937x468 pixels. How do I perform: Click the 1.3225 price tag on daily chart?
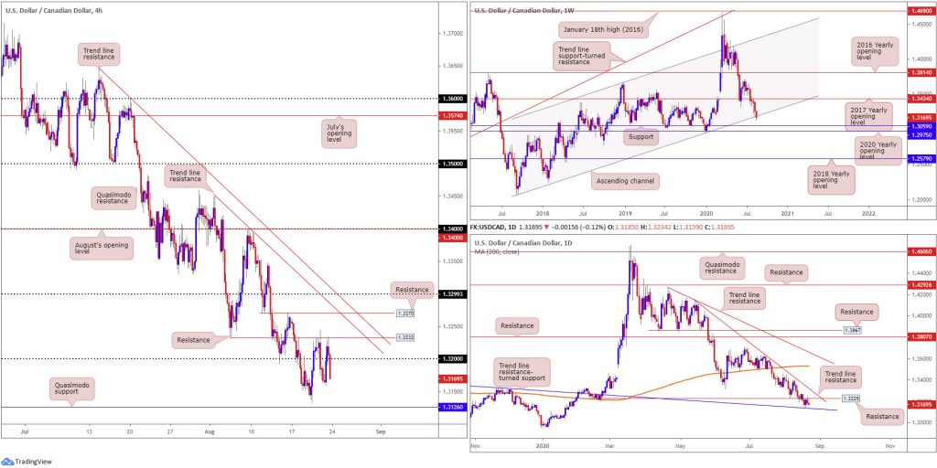coord(852,398)
